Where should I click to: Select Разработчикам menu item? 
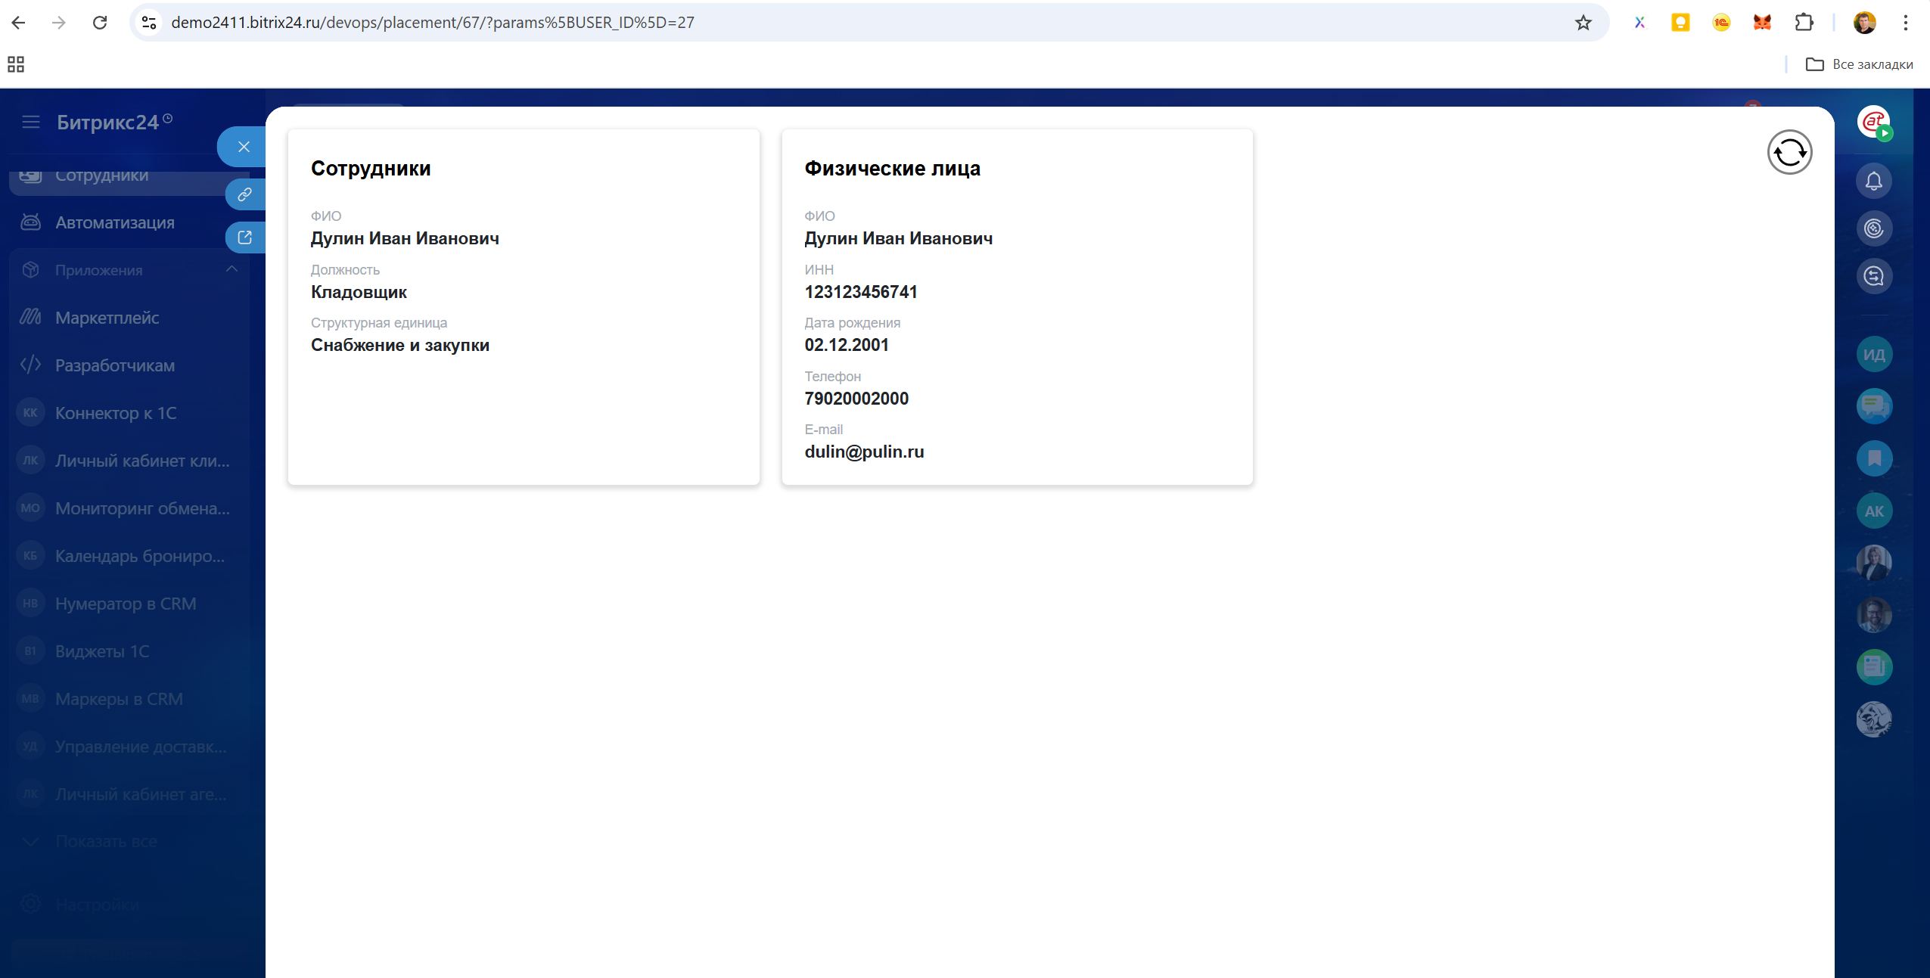[x=114, y=365]
